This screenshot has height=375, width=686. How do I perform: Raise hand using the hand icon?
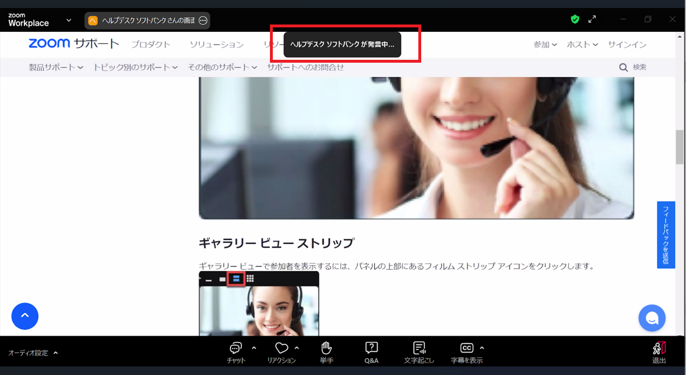point(326,348)
